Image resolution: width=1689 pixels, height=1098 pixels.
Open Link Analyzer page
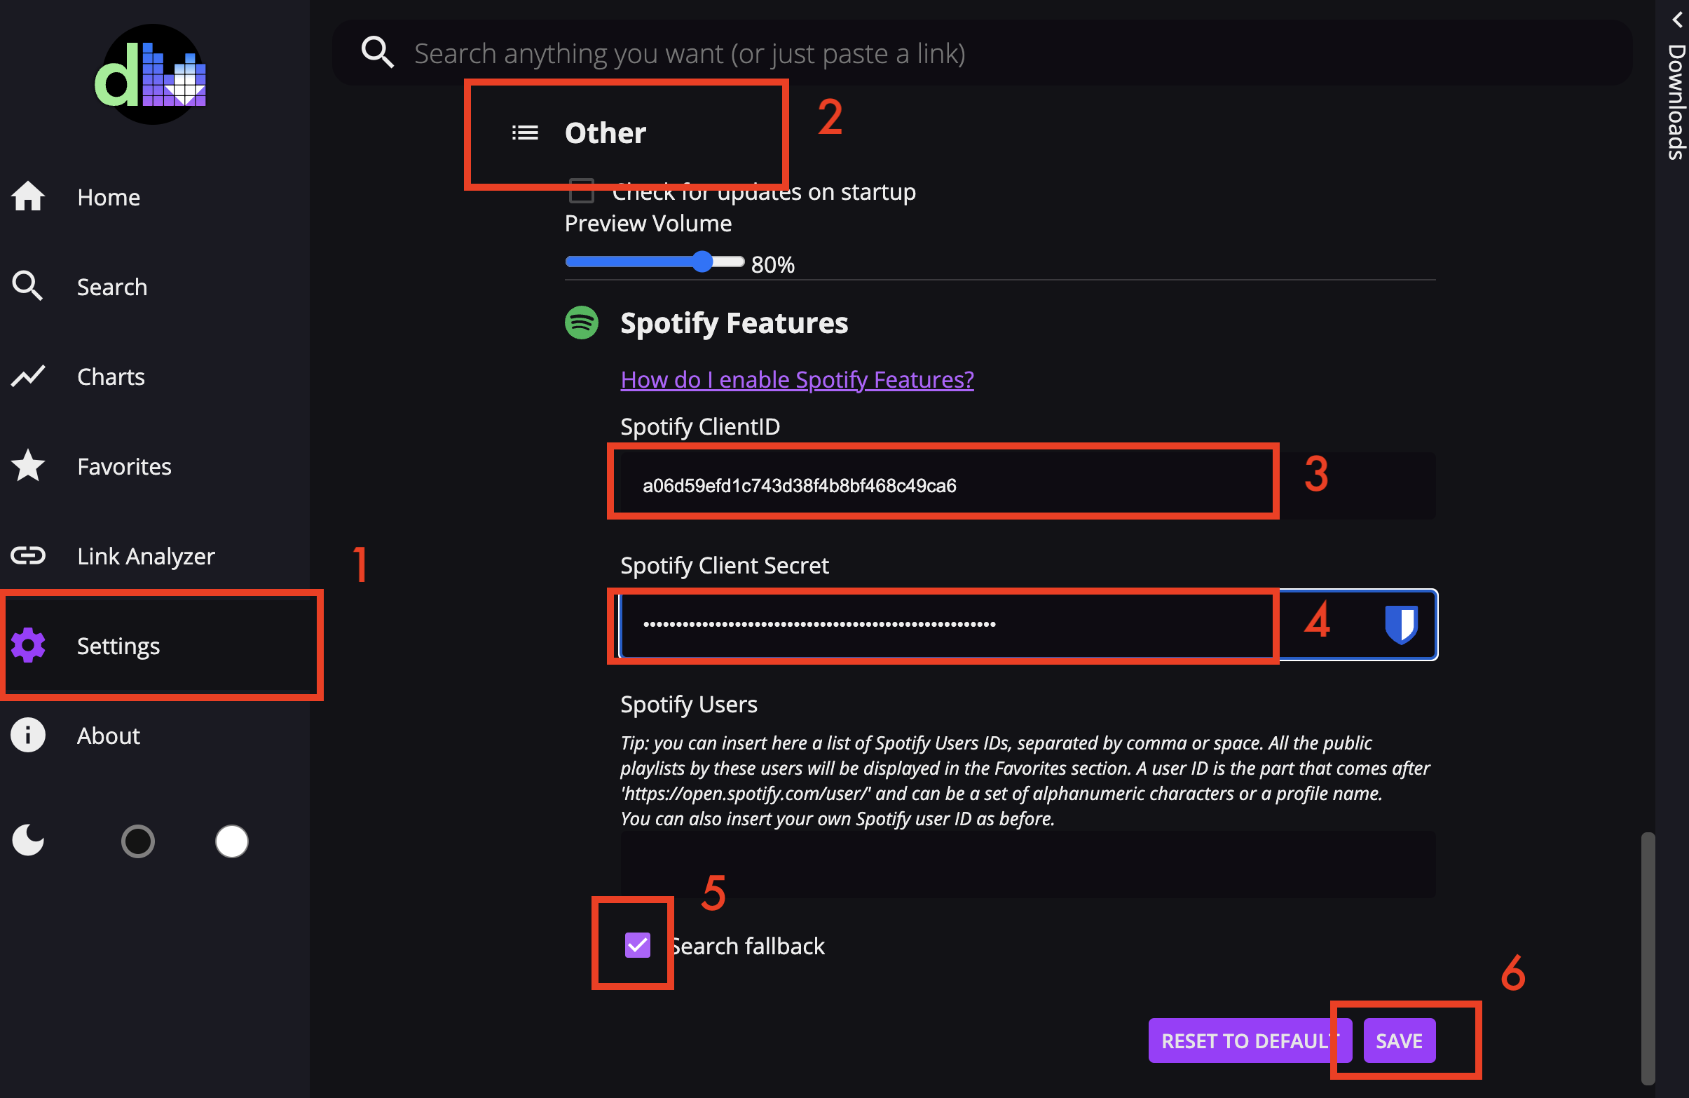[x=146, y=556]
